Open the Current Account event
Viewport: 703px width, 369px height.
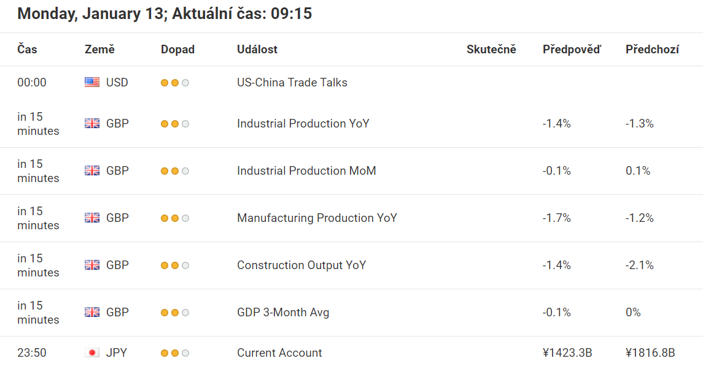(279, 353)
